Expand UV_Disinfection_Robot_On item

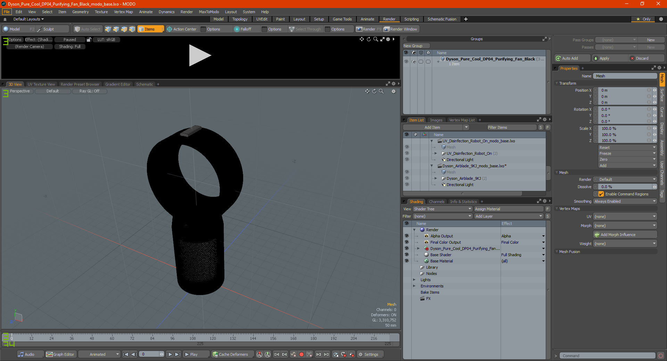click(x=436, y=153)
